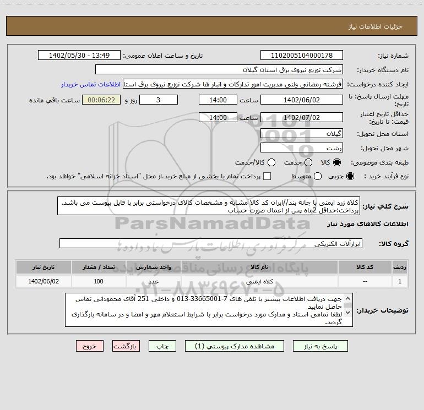Click the تعداد / مقدار column header
The height and width of the screenshot is (410, 424).
[x=99, y=267]
